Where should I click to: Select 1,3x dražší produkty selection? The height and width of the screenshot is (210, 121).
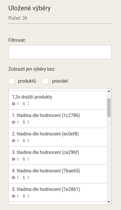click(x=58, y=100)
